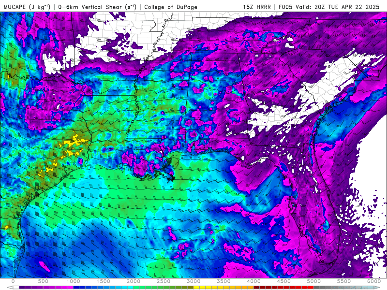The height and width of the screenshot is (290, 387).
Task: Click the "2500" color scale label
Action: (x=164, y=281)
